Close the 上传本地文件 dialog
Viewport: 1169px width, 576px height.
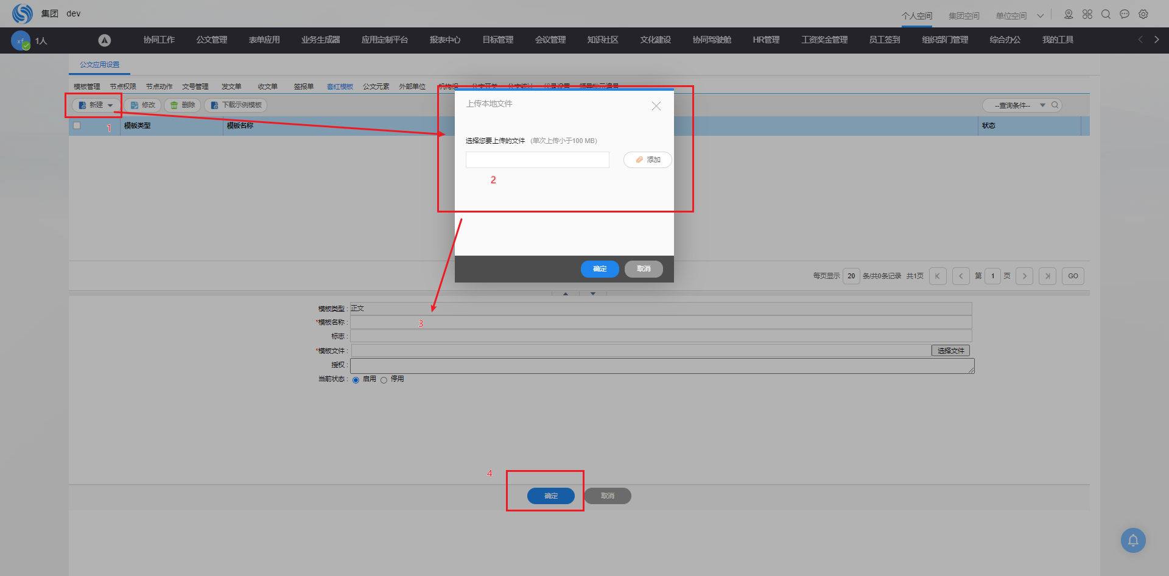click(656, 106)
